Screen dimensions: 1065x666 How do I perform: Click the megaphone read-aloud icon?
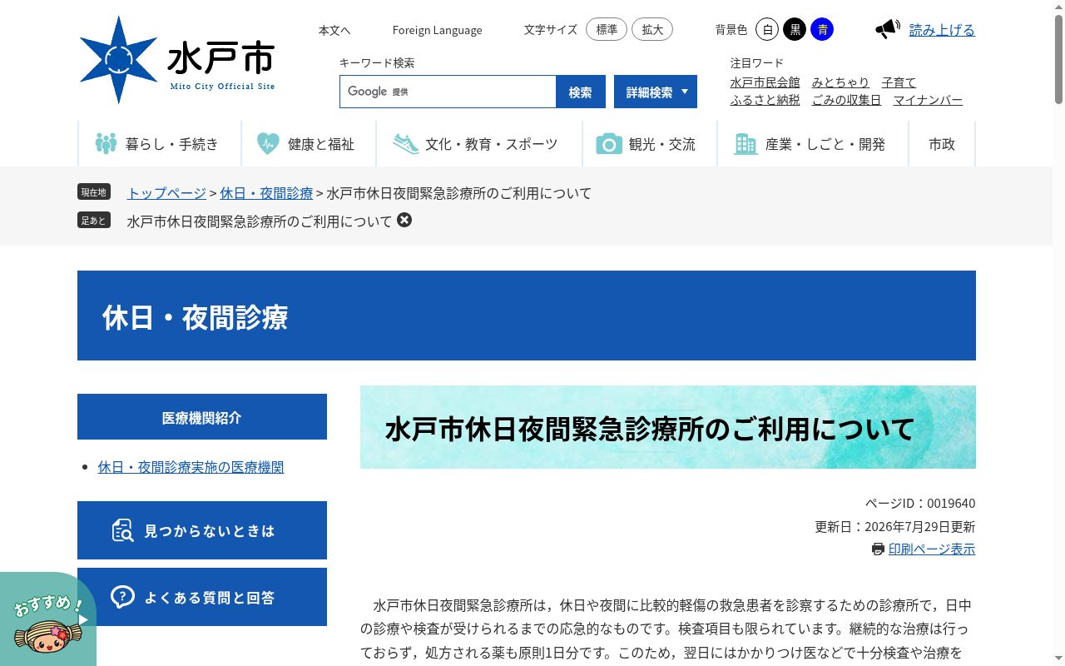click(888, 30)
